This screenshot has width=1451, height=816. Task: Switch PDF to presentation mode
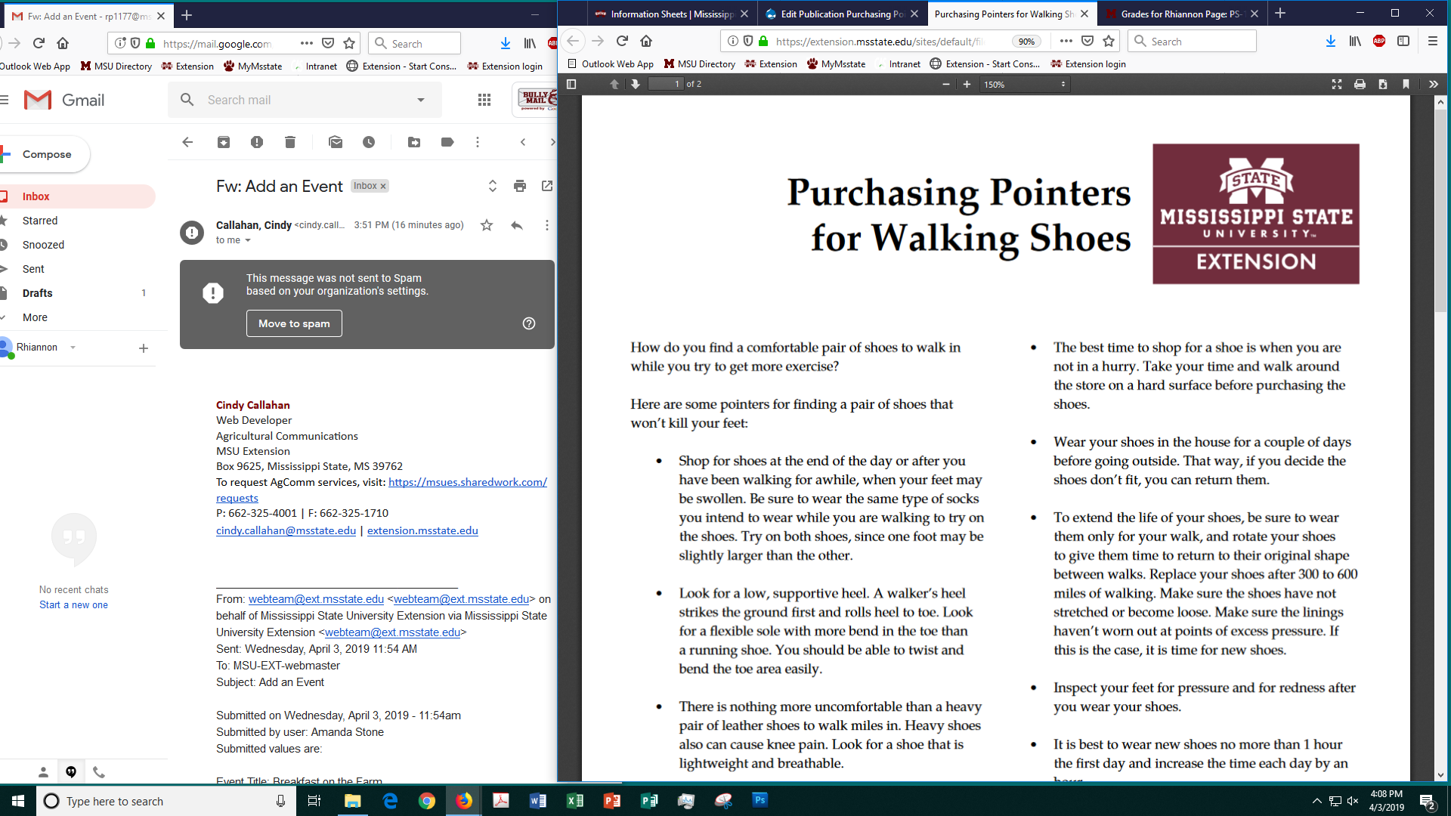(1337, 84)
